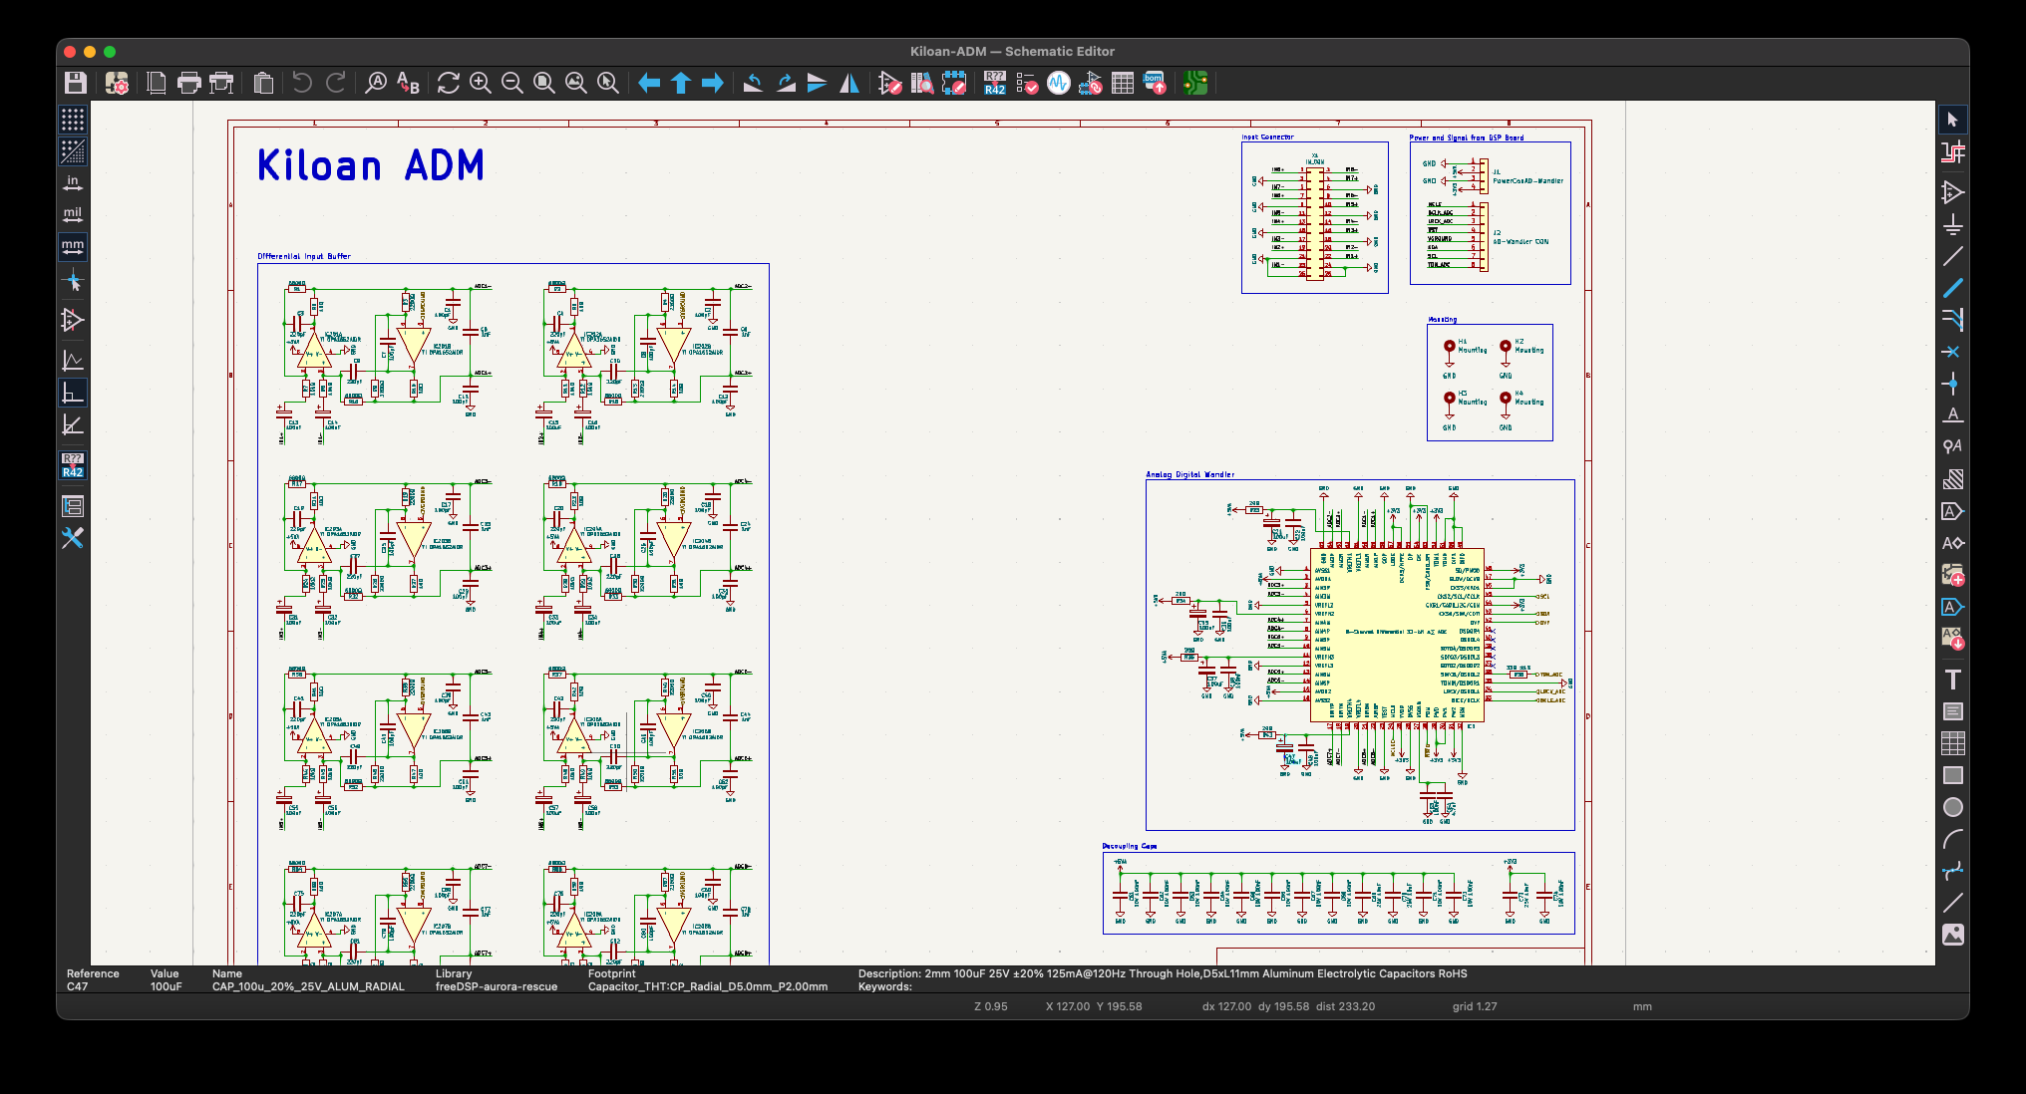This screenshot has height=1094, width=2026.
Task: Toggle the hierarchy navigator panel
Action: click(x=73, y=506)
